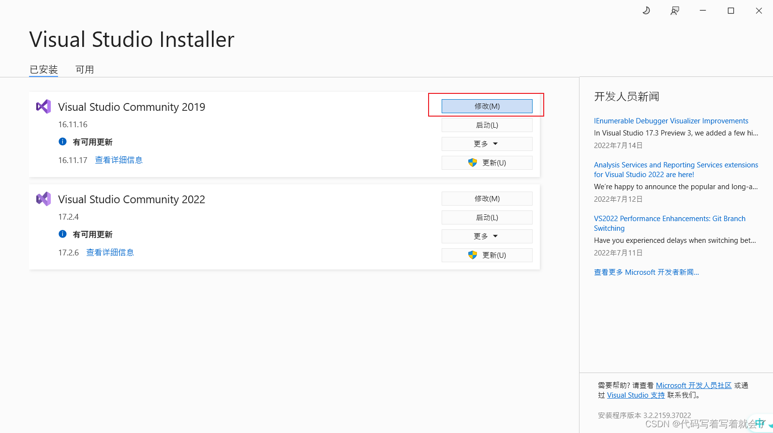Screen dimensions: 773x433
Task: Click the Visual Studio Community 2019 logo
Action: [x=44, y=106]
